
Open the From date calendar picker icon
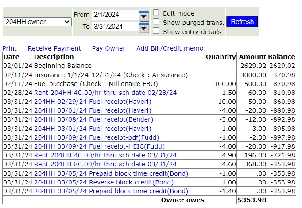144,16
